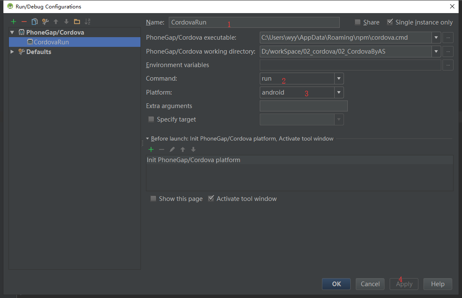Confirm with the OK button
Viewport: 462px width, 298px height.
(x=336, y=284)
